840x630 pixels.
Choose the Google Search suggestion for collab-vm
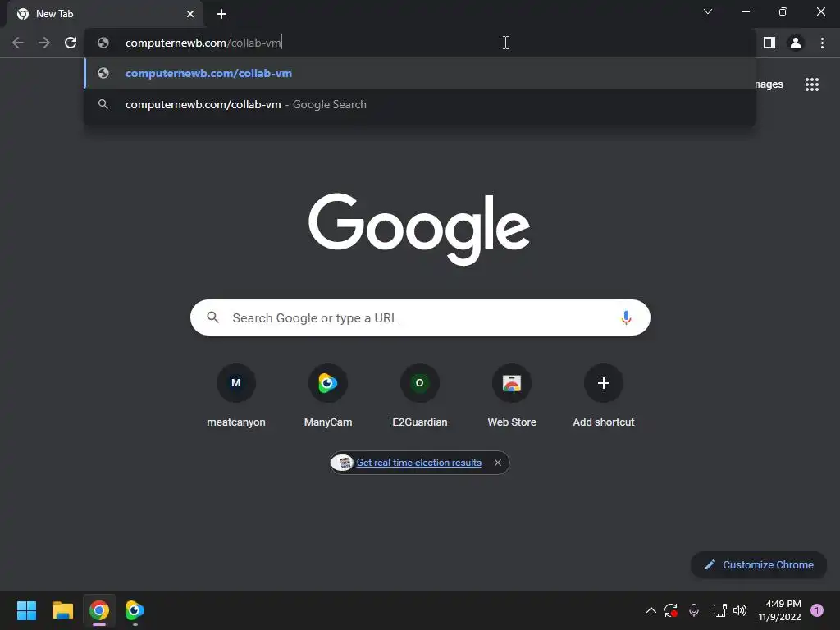pyautogui.click(x=419, y=104)
